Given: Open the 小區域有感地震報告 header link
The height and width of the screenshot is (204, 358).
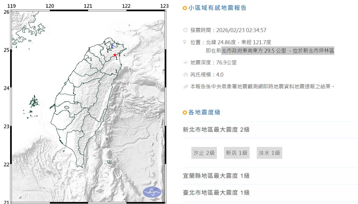Looking at the screenshot, I should pyautogui.click(x=217, y=8).
